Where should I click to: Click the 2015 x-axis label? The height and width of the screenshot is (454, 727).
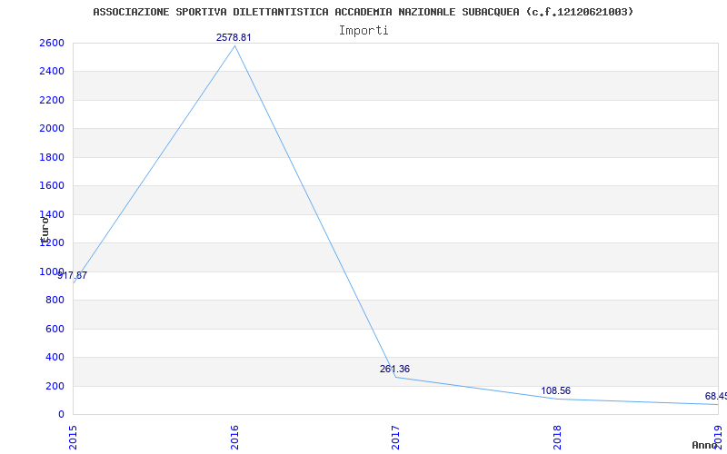pyautogui.click(x=74, y=438)
